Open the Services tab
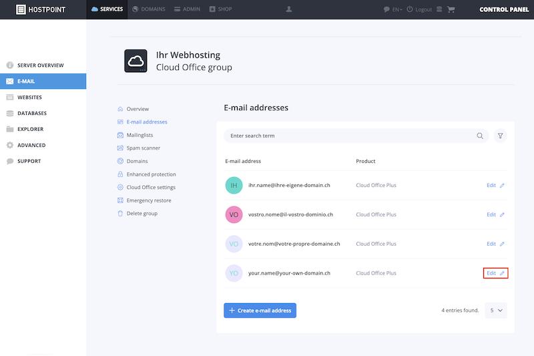 point(107,9)
